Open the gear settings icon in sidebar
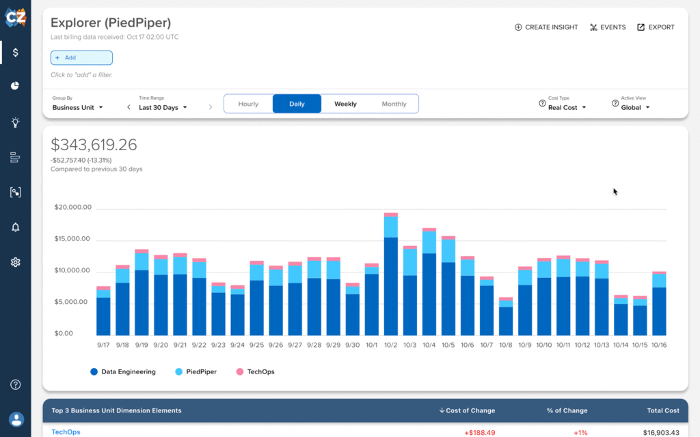Screen dimensions: 700x437 tap(16, 262)
